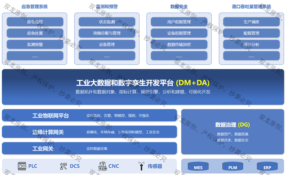Click the 传感器 label

pyautogui.click(x=155, y=166)
